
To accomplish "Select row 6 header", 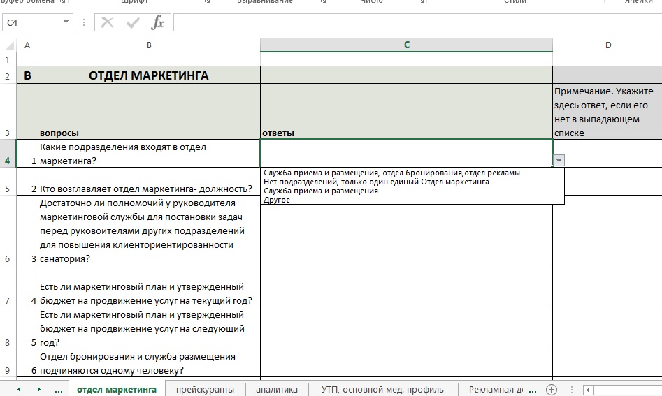I will [8, 230].
